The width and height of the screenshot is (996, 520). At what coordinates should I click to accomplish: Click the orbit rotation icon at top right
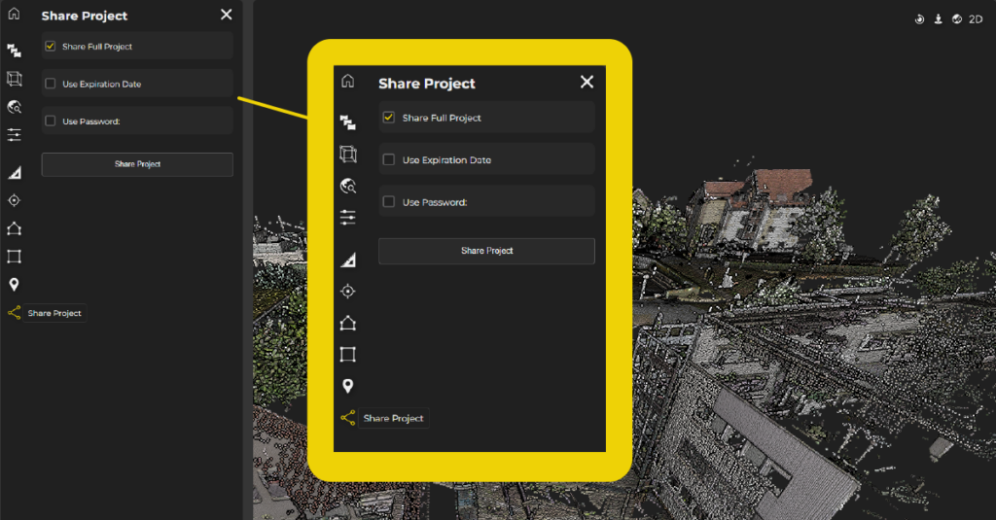919,19
